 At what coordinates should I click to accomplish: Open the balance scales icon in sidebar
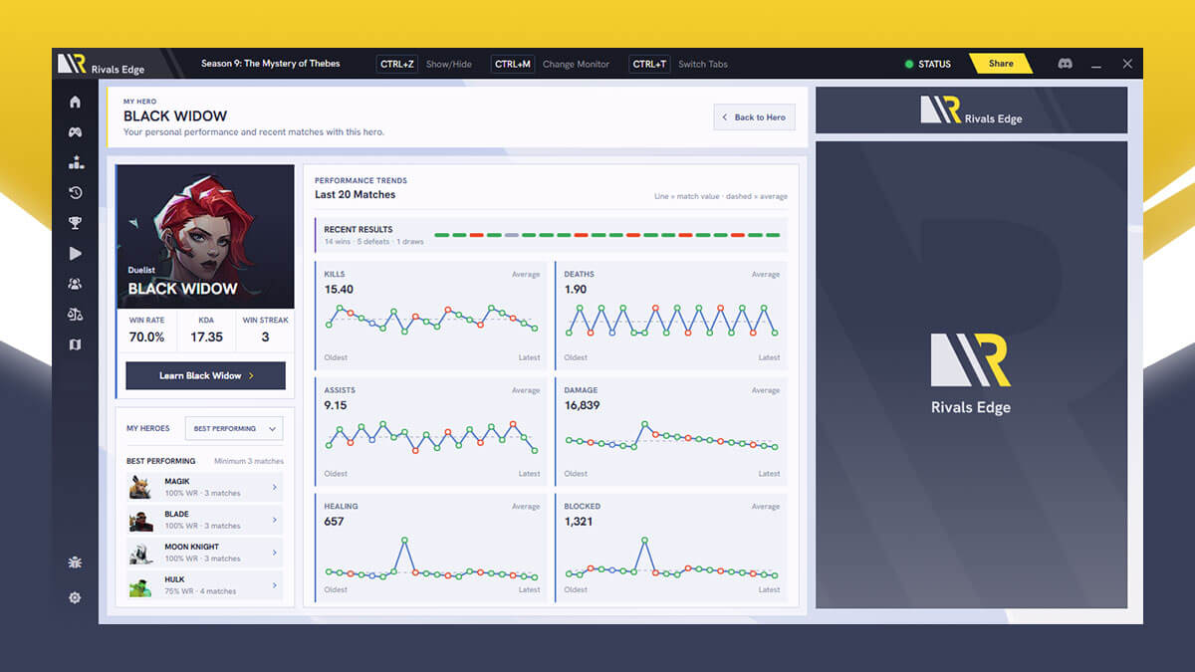[75, 314]
